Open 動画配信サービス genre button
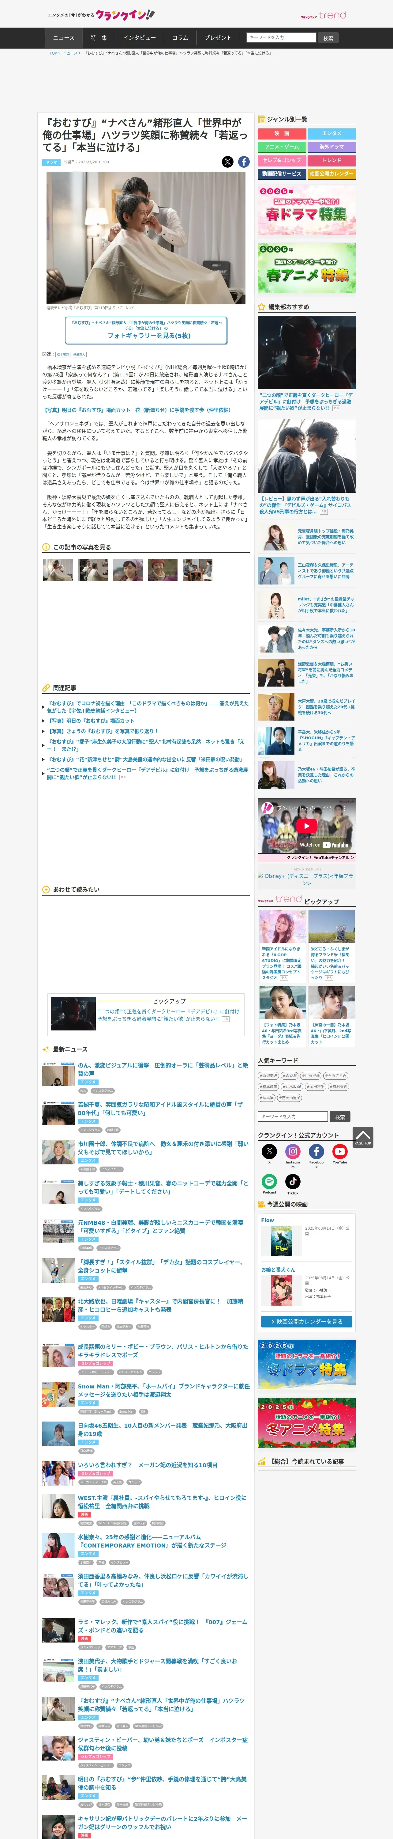The width and height of the screenshot is (393, 1839). [x=282, y=174]
